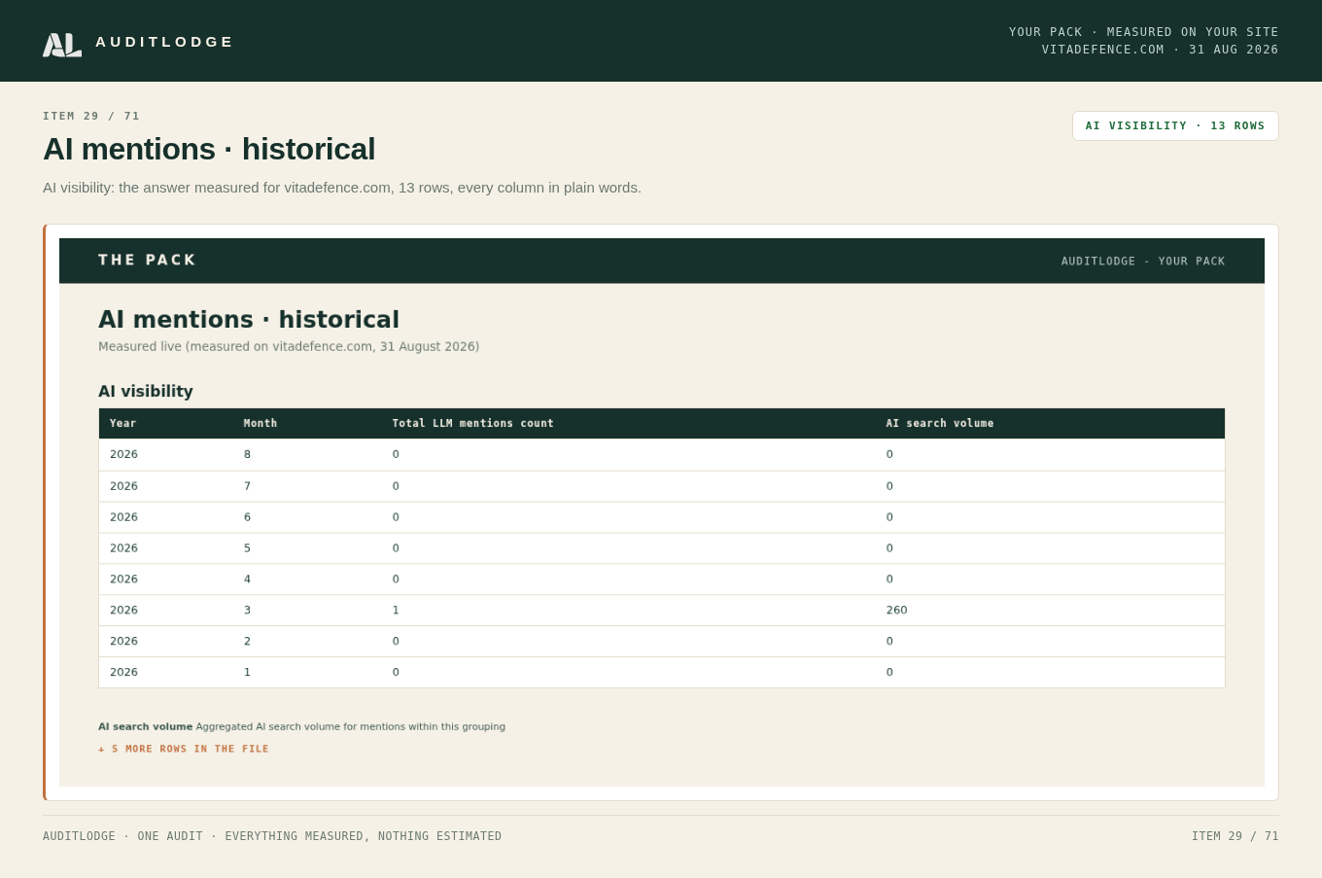Click ITEM 29 / 71 in the footer
The height and width of the screenshot is (878, 1322).
1235,836
